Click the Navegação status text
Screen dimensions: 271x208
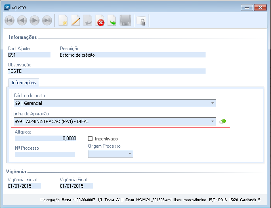click(x=50, y=200)
